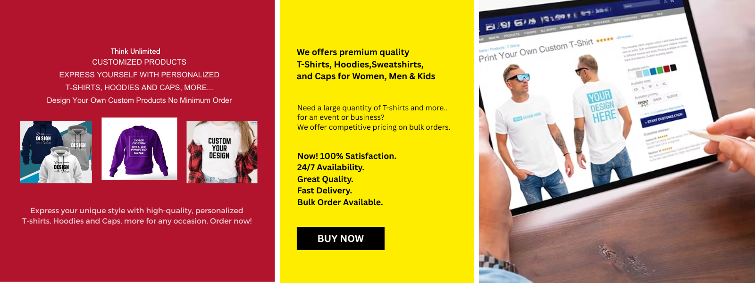The image size is (755, 283).
Task: Click the Start Customization button on the tablet
Action: (x=663, y=118)
